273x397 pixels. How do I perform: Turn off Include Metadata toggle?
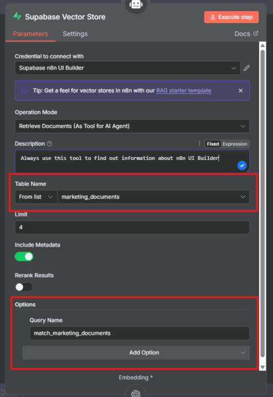pos(24,256)
